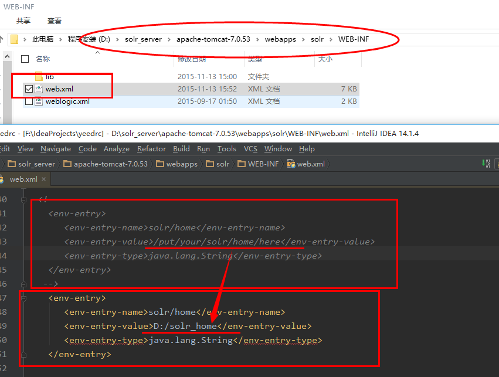The width and height of the screenshot is (499, 377).
Task: Sort by the 名称 column header
Action: pyautogui.click(x=43, y=59)
